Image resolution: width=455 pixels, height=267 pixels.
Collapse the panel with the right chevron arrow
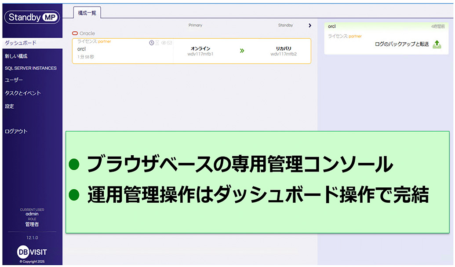pyautogui.click(x=310, y=26)
